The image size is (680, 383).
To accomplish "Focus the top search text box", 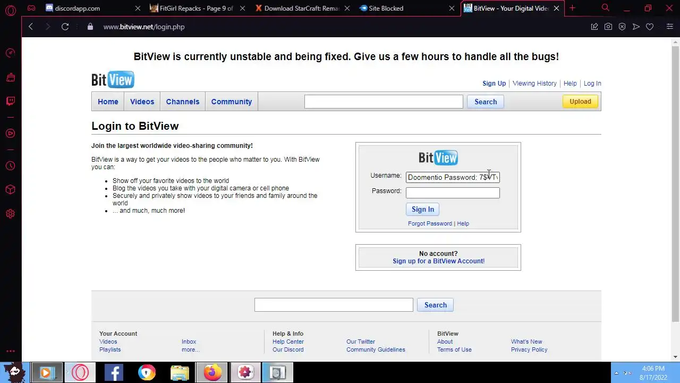I will [384, 102].
